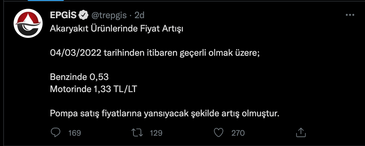Open the @trepgis handle link
This screenshot has height=146, width=365.
tap(109, 15)
